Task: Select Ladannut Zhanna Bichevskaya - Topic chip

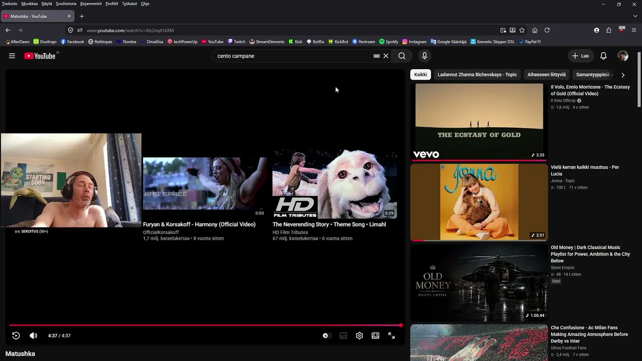Action: [477, 75]
